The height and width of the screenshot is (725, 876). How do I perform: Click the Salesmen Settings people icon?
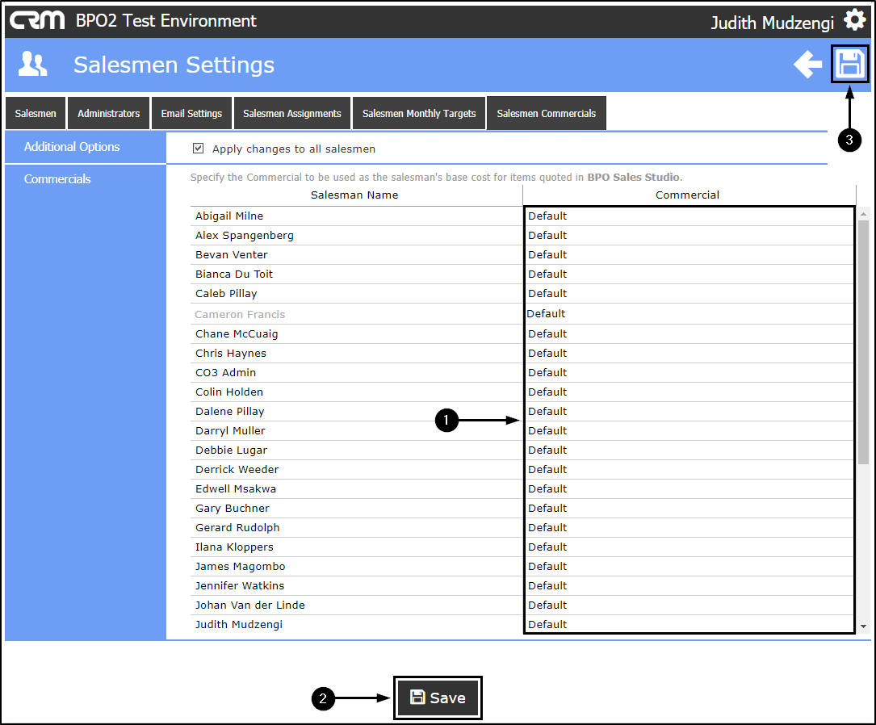32,65
